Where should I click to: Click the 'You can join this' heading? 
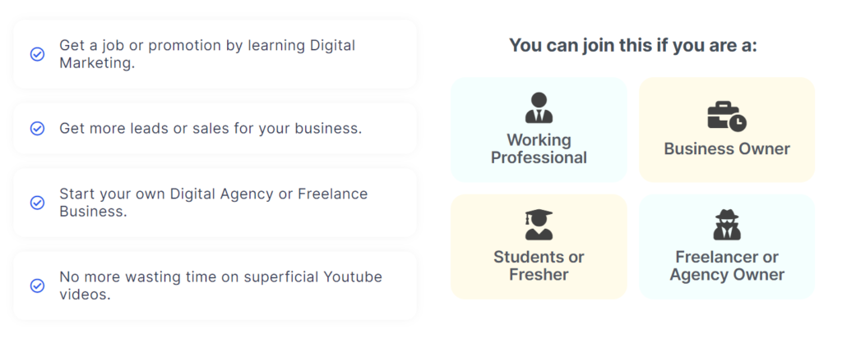[632, 45]
